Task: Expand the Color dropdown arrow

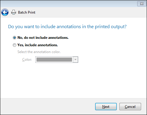Action: coord(76,60)
